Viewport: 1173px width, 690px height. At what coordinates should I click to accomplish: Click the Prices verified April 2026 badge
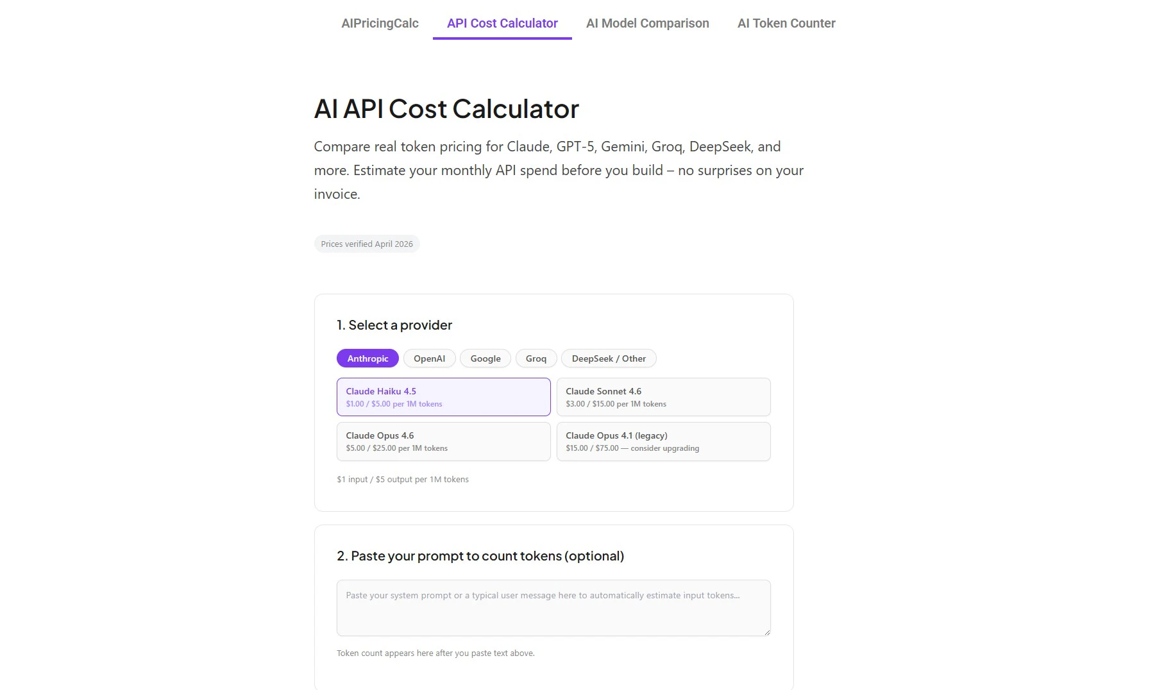366,244
